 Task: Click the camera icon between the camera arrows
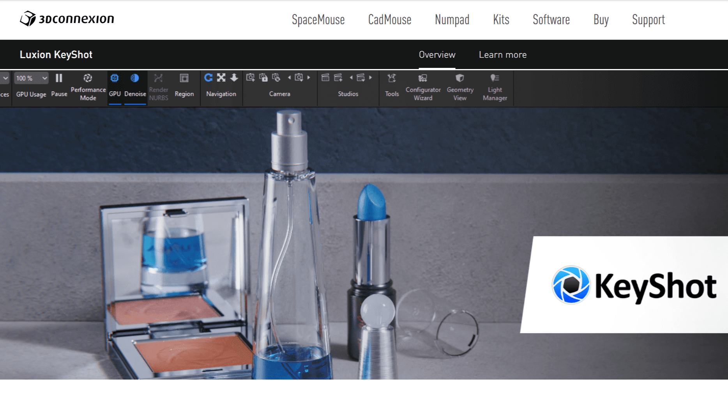299,78
